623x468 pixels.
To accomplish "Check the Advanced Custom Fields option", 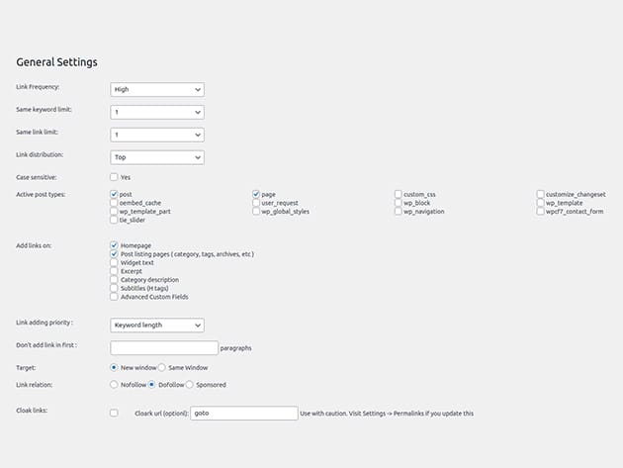I will 115,297.
